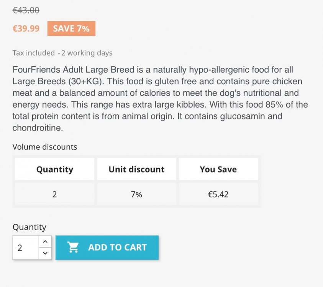Viewport: 323px width, 287px height.
Task: Click the shopping cart icon
Action: click(x=73, y=247)
